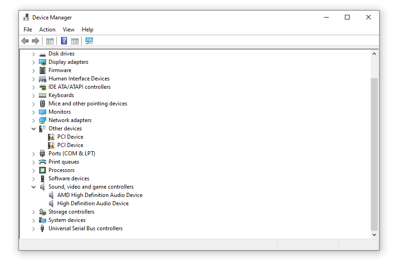Minimize the Device Manager window
Screen dimensions: 399x264
(326, 17)
